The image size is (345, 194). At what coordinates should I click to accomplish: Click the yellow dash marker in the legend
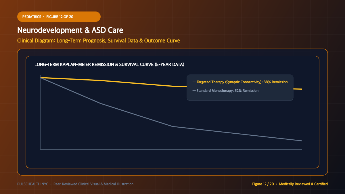(194, 82)
